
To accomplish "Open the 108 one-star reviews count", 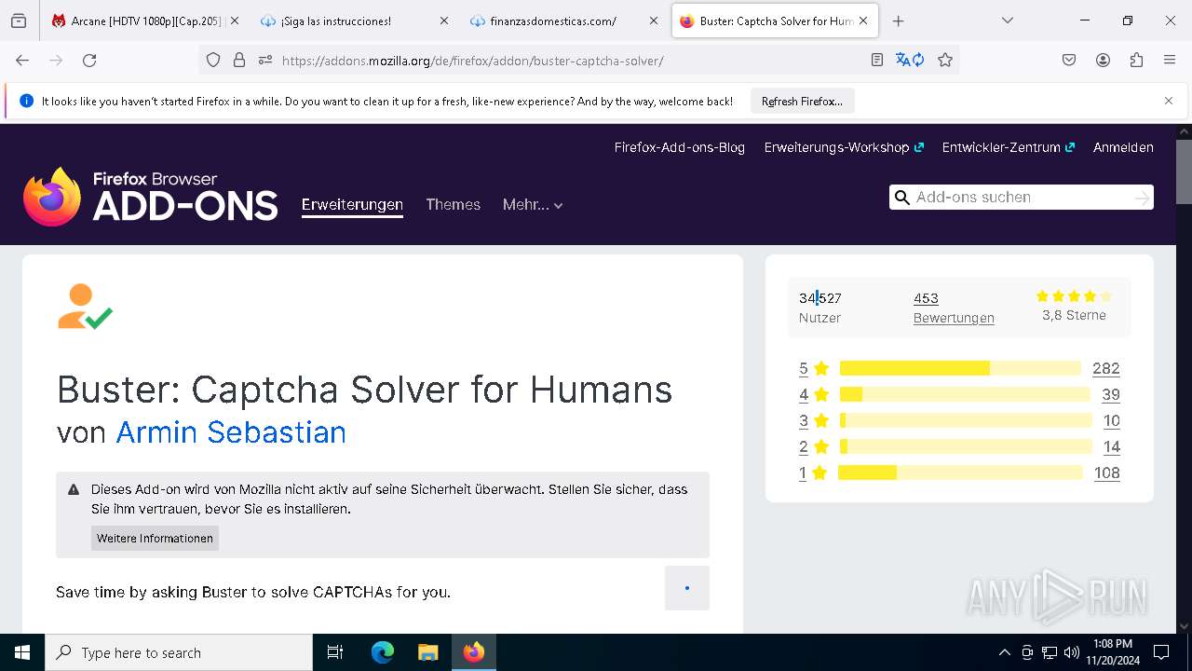I will pyautogui.click(x=1106, y=472).
